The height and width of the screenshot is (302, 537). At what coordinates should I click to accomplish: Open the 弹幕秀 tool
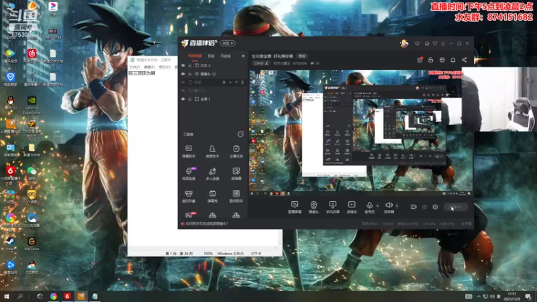[212, 196]
